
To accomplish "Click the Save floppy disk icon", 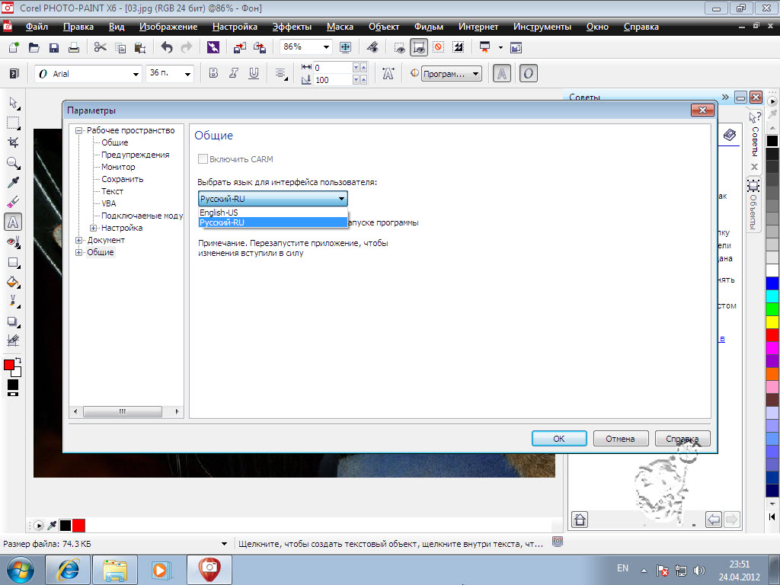I will (x=54, y=47).
